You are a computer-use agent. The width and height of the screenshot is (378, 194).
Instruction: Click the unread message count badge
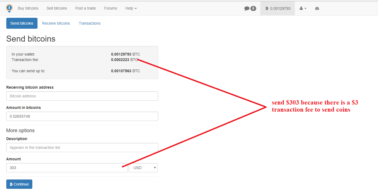click(253, 8)
